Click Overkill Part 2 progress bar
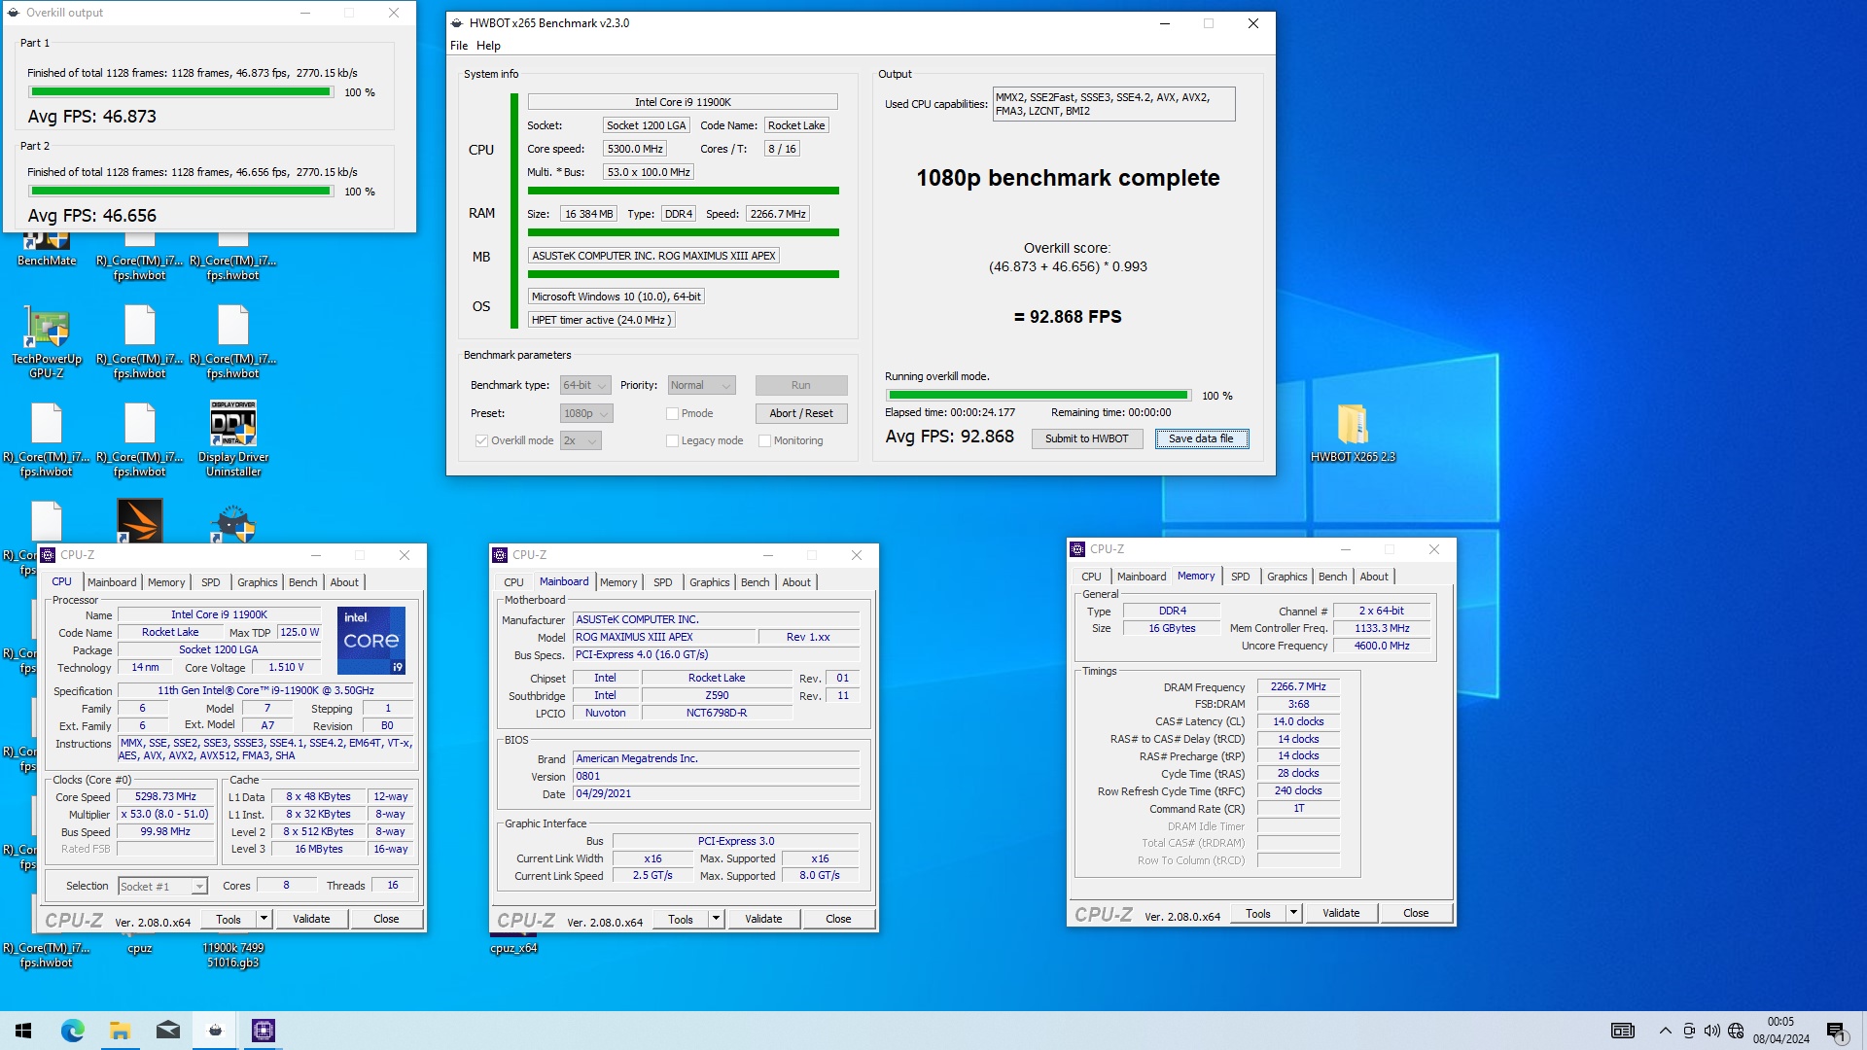1867x1050 pixels. [181, 192]
